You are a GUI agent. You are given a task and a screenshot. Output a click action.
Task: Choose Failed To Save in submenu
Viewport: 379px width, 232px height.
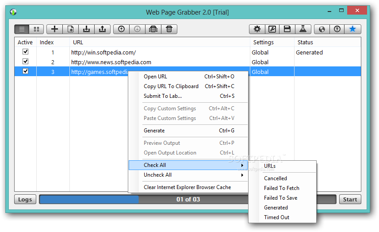(282, 198)
